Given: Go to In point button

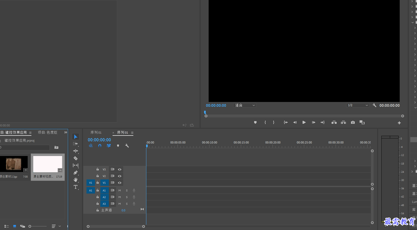Looking at the screenshot, I should (286, 122).
